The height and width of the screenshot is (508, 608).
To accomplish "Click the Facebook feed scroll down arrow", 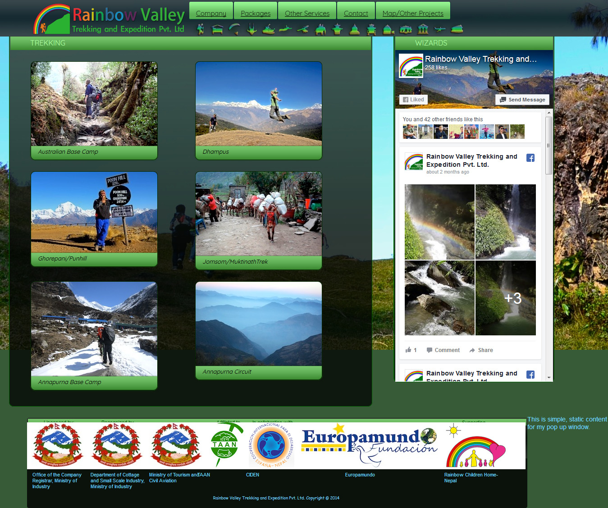I will [549, 377].
